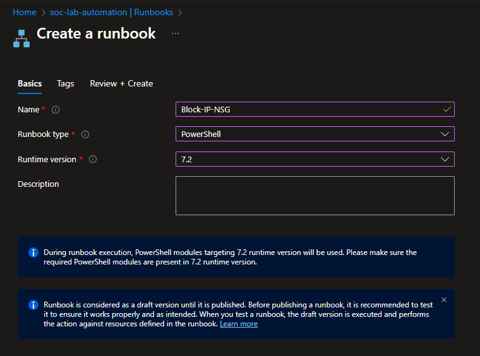The height and width of the screenshot is (356, 480).
Task: Switch to the Review + Create tab
Action: click(121, 83)
